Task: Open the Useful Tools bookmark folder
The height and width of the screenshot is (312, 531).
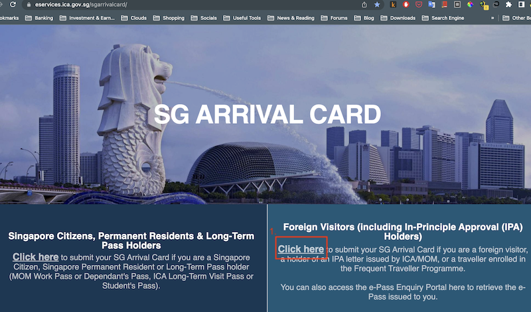Action: click(242, 18)
